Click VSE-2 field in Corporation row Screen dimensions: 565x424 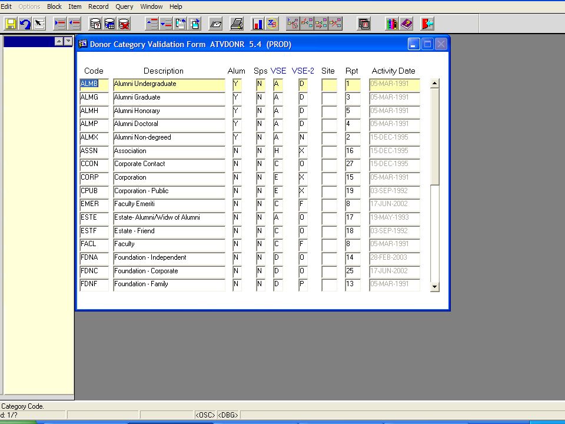303,178
